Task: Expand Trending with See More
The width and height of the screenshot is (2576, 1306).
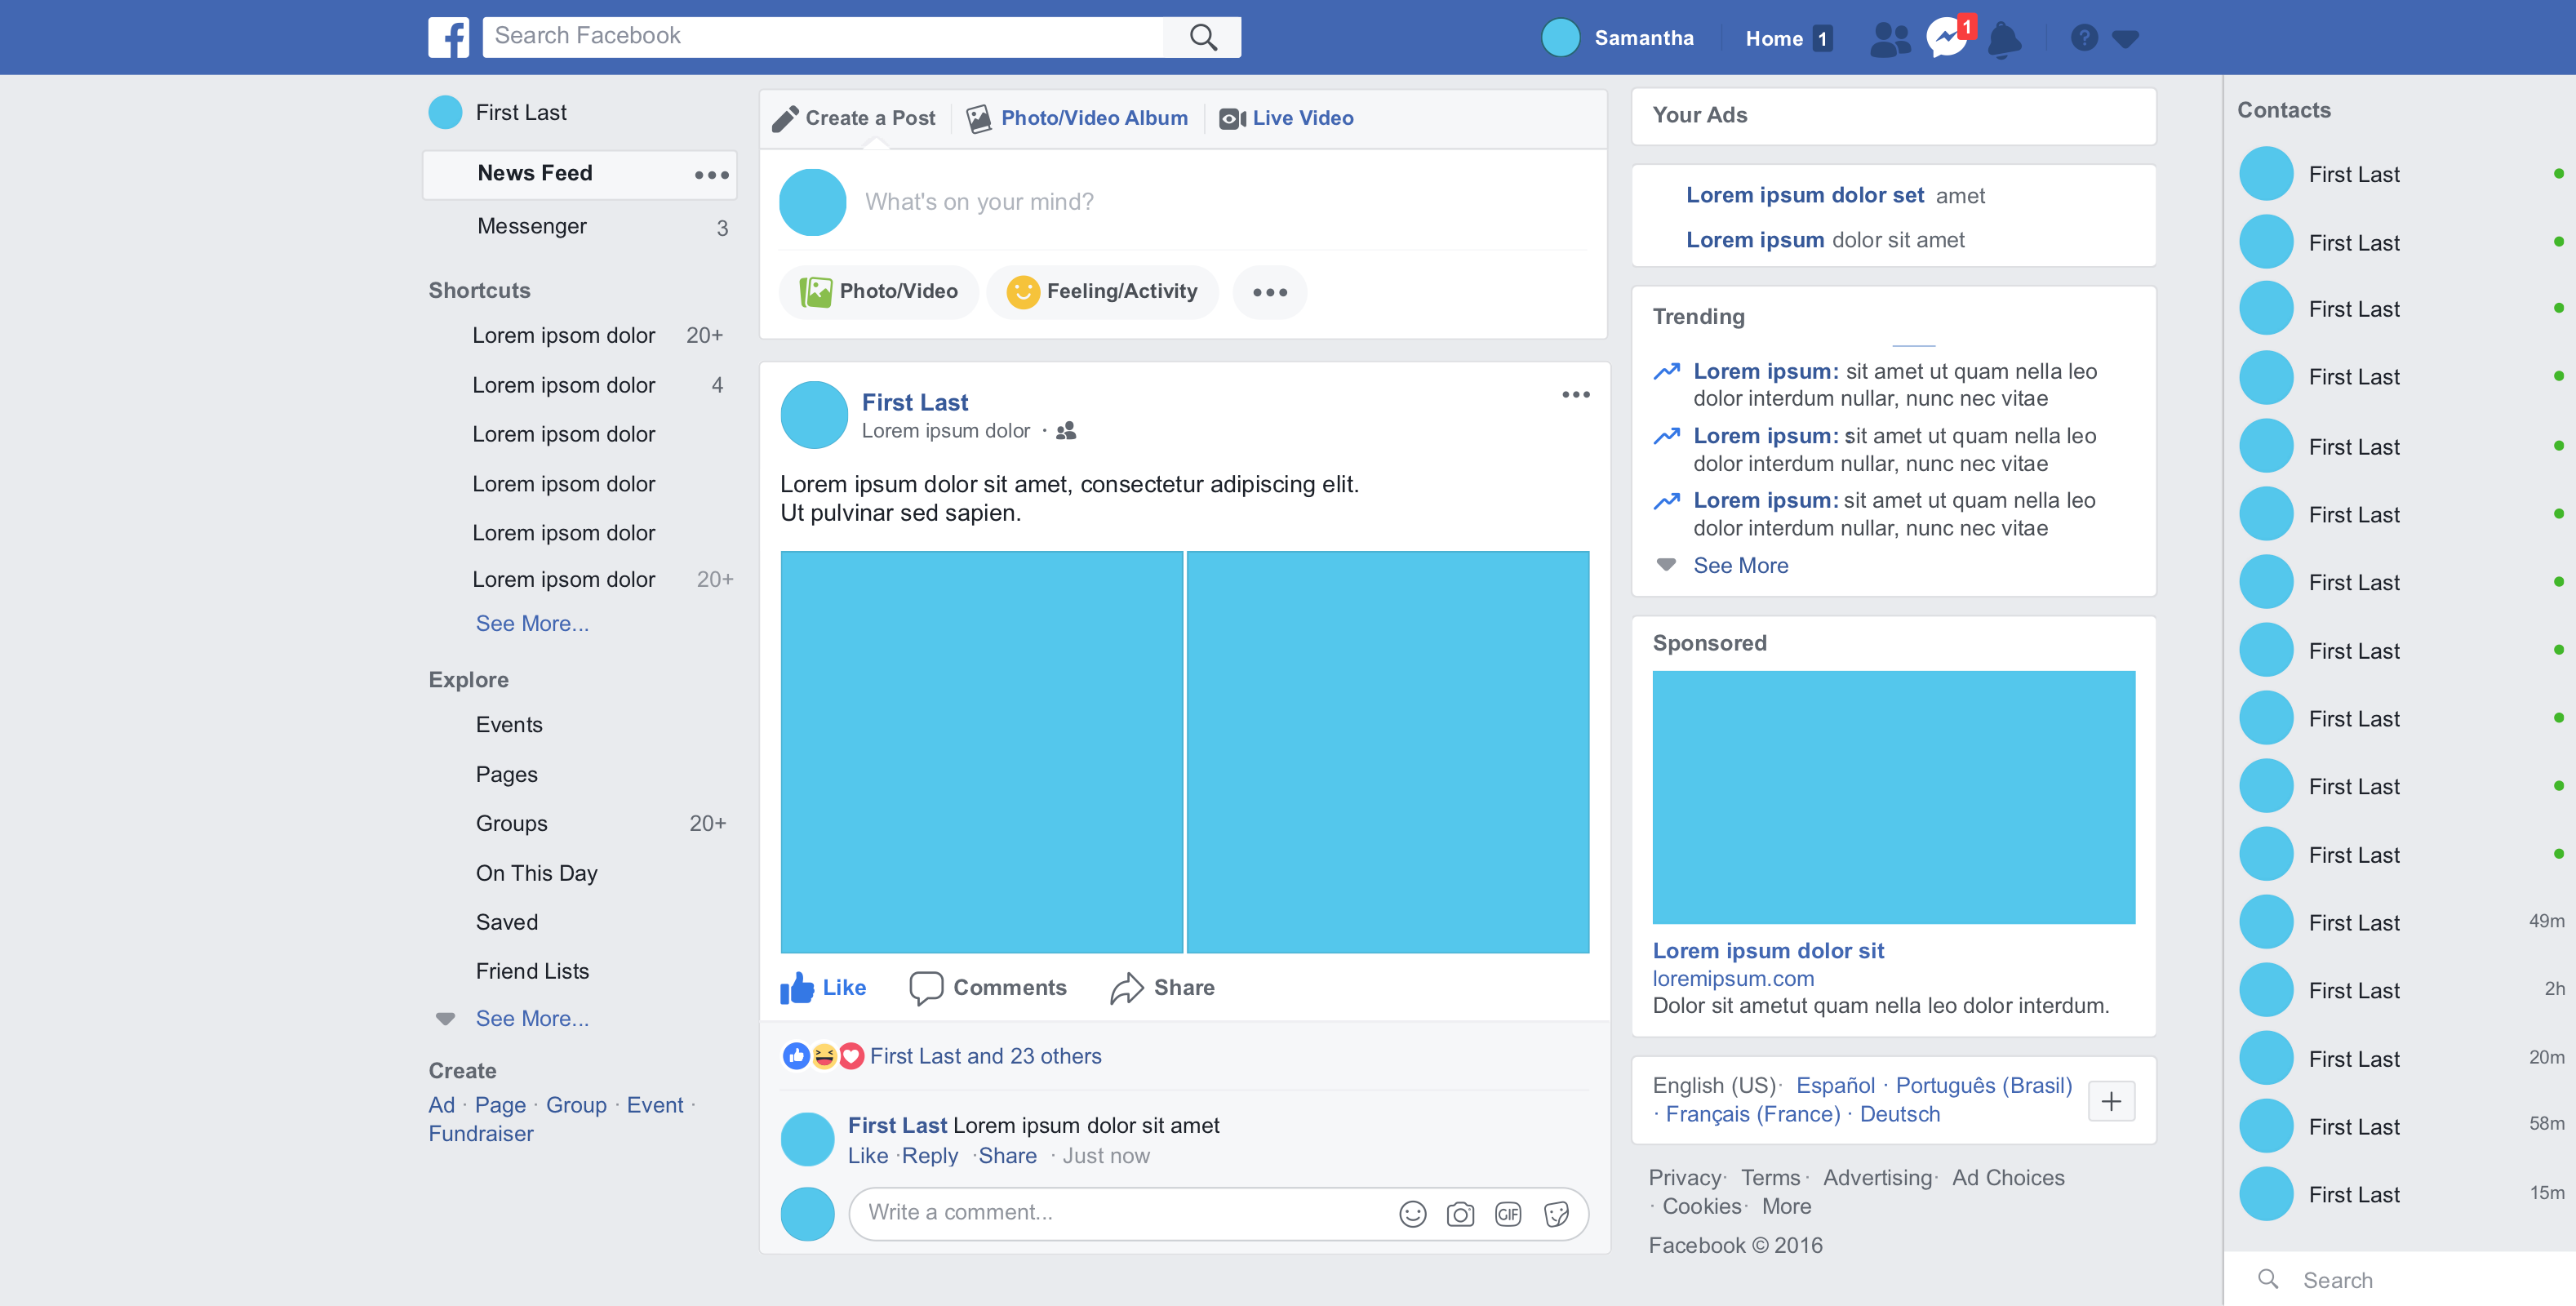Action: pos(1740,566)
